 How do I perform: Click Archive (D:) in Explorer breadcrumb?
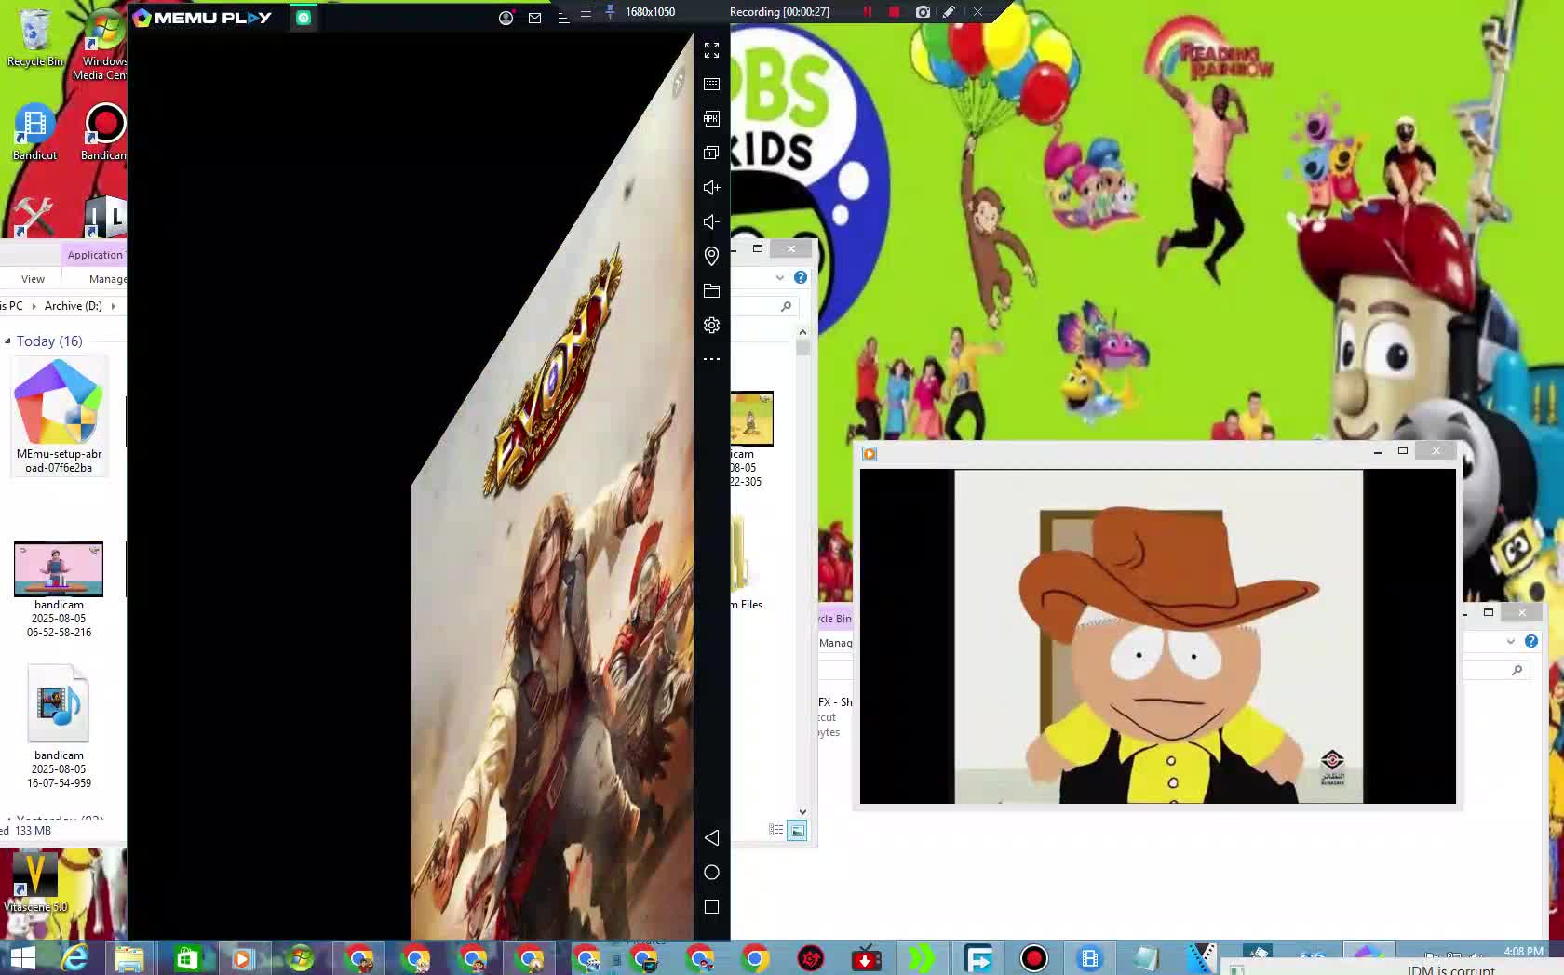pos(74,306)
